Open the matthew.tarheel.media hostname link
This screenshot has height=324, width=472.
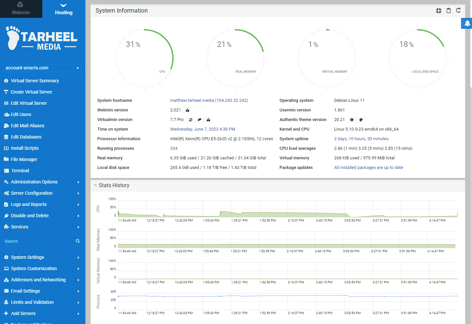coord(209,101)
